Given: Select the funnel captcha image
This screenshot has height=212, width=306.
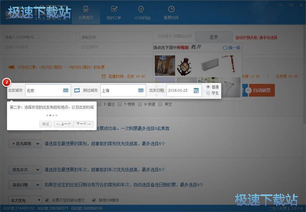Looking at the screenshot, I should (x=231, y=87).
